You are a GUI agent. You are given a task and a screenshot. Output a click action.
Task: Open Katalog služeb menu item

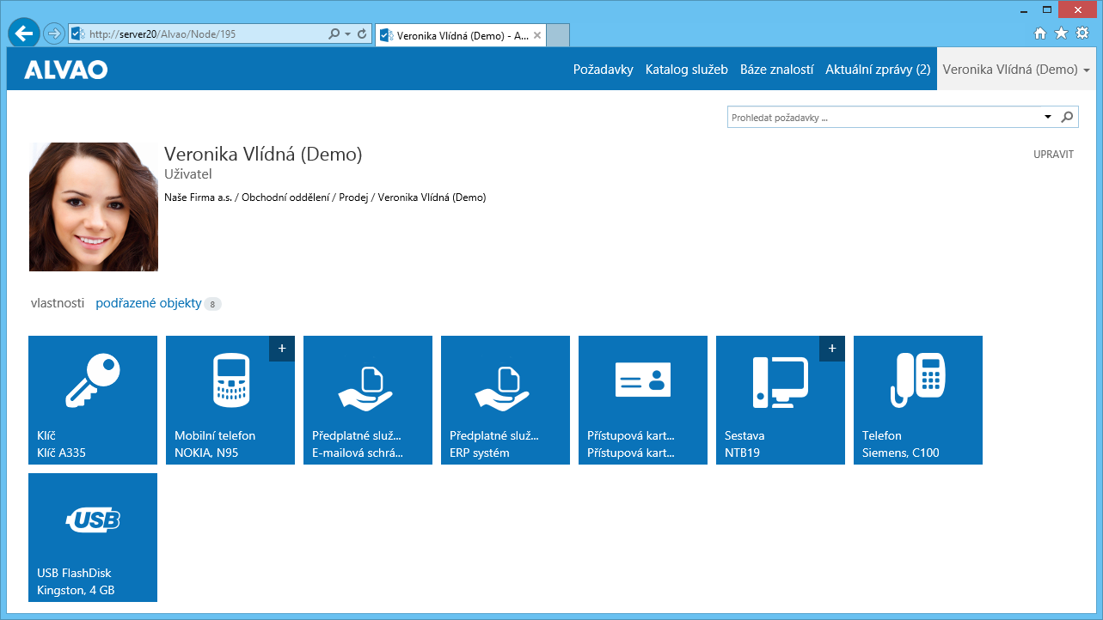coord(687,70)
